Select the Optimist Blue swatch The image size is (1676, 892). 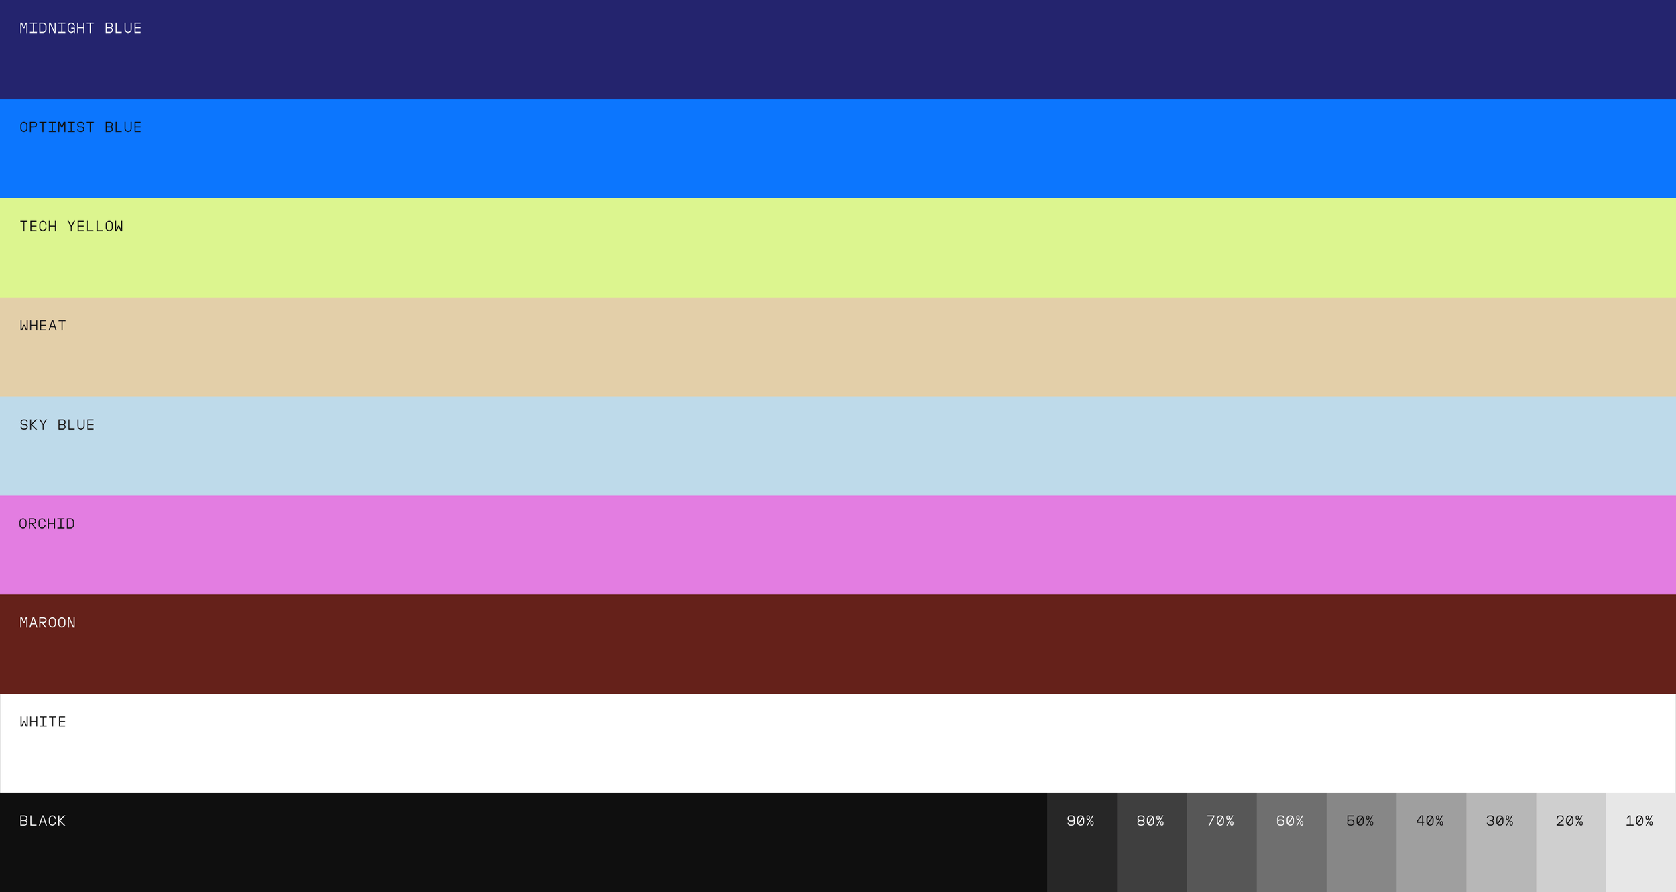[x=838, y=149]
